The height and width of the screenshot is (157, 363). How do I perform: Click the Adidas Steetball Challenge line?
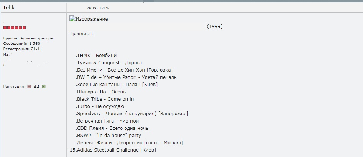click(113, 150)
